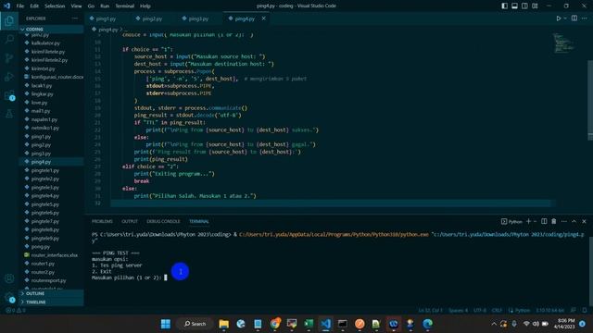The image size is (593, 333).
Task: Open the Explorer views and more actions ellipsis
Action: 75,18
